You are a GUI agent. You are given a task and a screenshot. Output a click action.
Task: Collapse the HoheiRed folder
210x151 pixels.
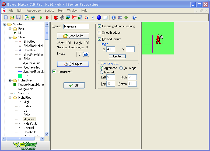(x=10, y=98)
